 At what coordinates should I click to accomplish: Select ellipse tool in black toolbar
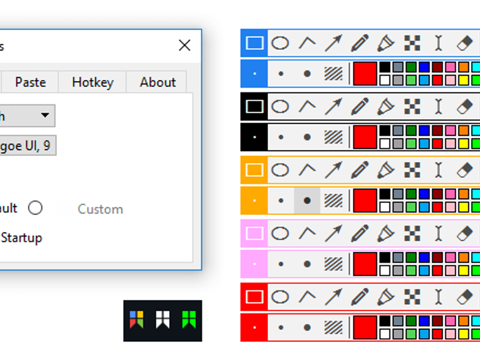click(x=280, y=107)
